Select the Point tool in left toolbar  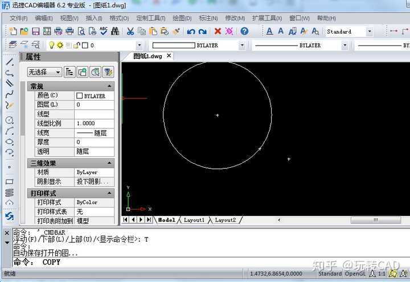coord(10,167)
